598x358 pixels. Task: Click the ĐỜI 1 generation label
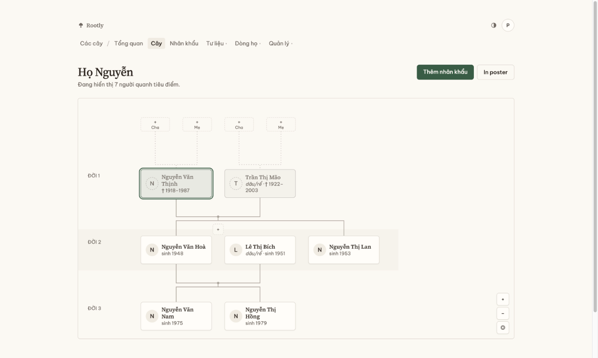tap(94, 176)
